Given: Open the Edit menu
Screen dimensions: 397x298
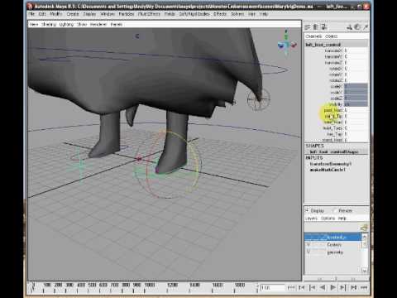Looking at the screenshot, I should 42,14.
